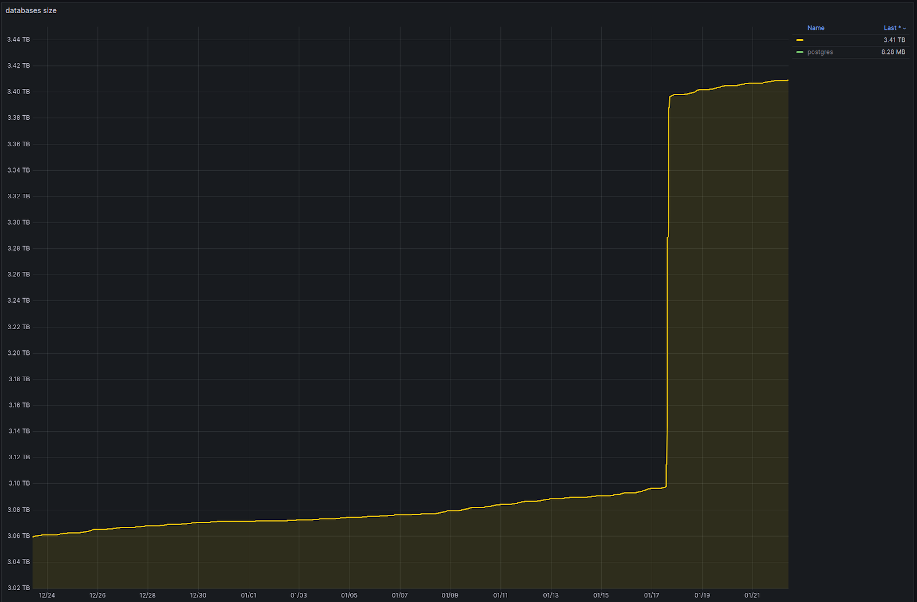The width and height of the screenshot is (917, 602).
Task: Click the 12/26 x-axis date label
Action: point(97,596)
